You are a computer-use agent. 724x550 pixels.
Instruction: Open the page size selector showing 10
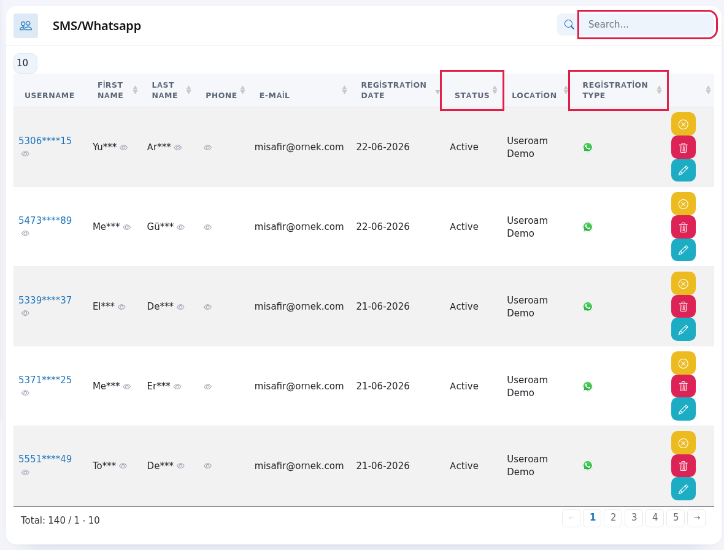click(x=25, y=63)
